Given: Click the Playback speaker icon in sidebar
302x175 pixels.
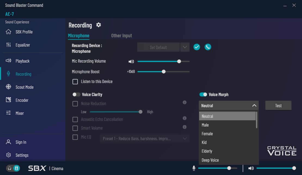Looking at the screenshot, I should (8, 61).
